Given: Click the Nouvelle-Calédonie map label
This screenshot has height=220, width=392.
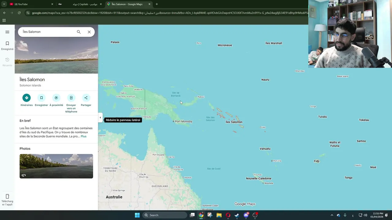Looking at the screenshot, I should (x=259, y=178).
